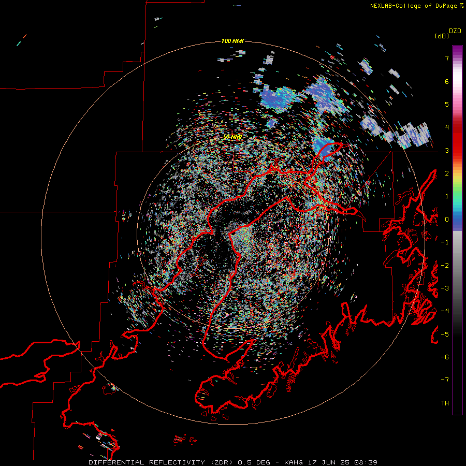Select the -1 dB scale label
The height and width of the screenshot is (466, 466).
(x=445, y=242)
